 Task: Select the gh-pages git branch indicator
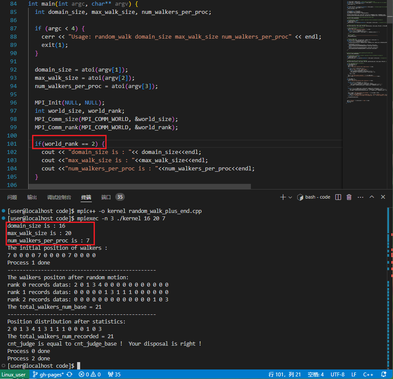[49, 375]
